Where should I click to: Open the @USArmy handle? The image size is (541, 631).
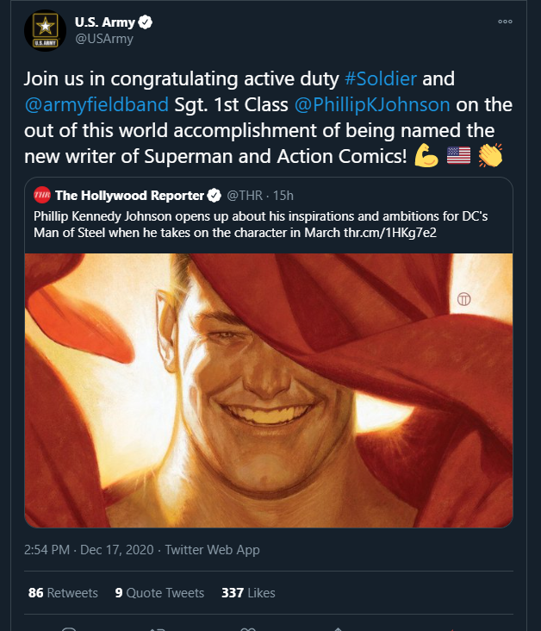point(104,39)
